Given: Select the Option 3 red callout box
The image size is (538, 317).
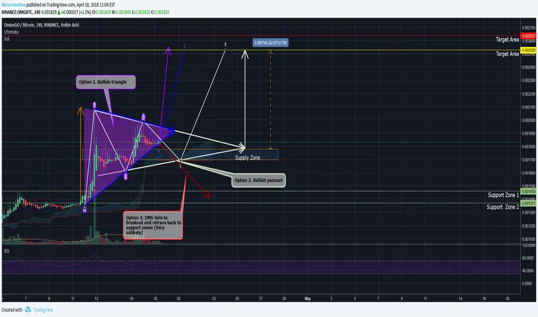Looking at the screenshot, I should [x=153, y=225].
